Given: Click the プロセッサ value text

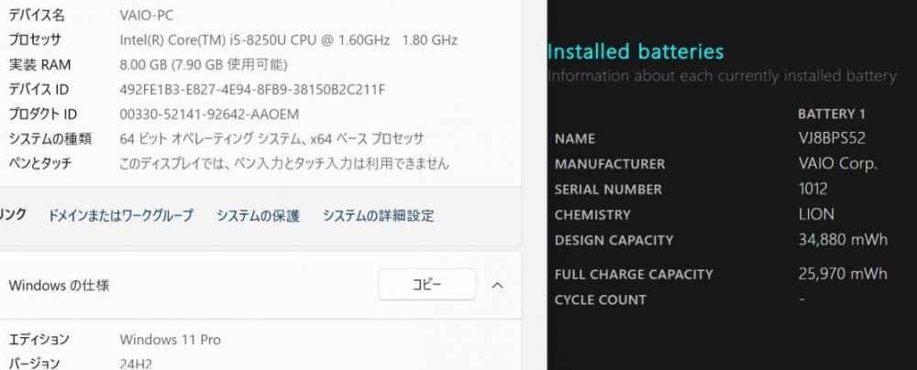Looking at the screenshot, I should pyautogui.click(x=288, y=40).
